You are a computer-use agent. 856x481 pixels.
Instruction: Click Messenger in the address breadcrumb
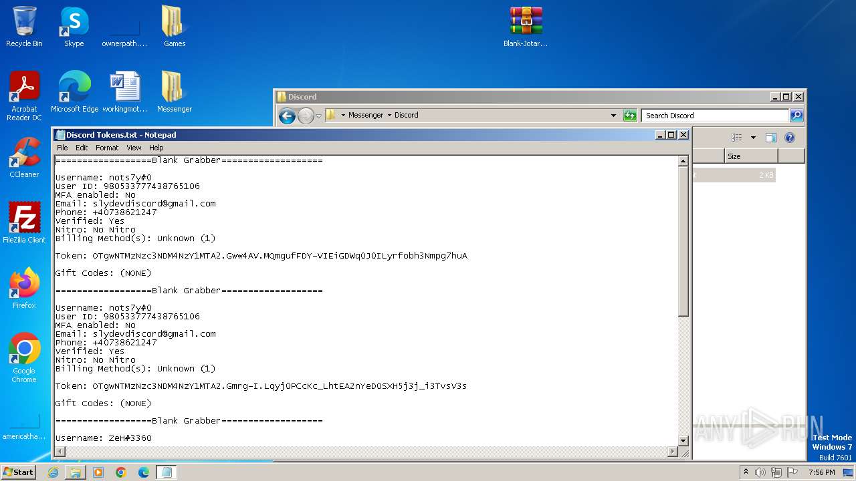[366, 116]
